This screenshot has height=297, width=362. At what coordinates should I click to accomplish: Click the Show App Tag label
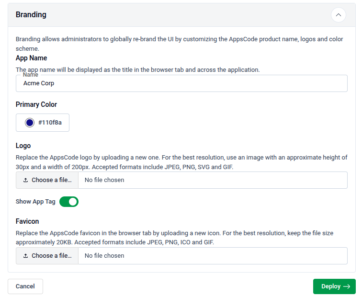tap(35, 202)
